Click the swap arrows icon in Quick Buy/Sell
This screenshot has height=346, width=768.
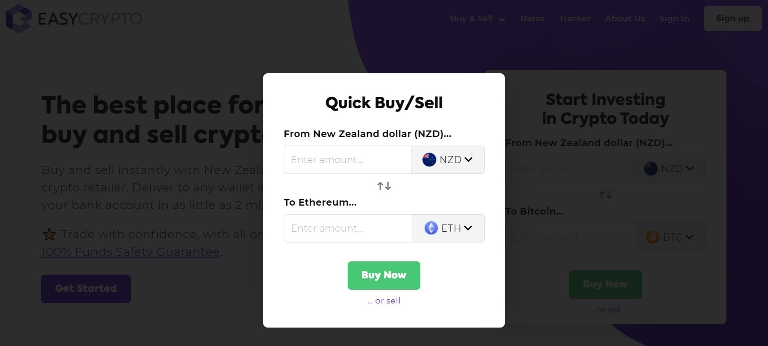pyautogui.click(x=384, y=186)
